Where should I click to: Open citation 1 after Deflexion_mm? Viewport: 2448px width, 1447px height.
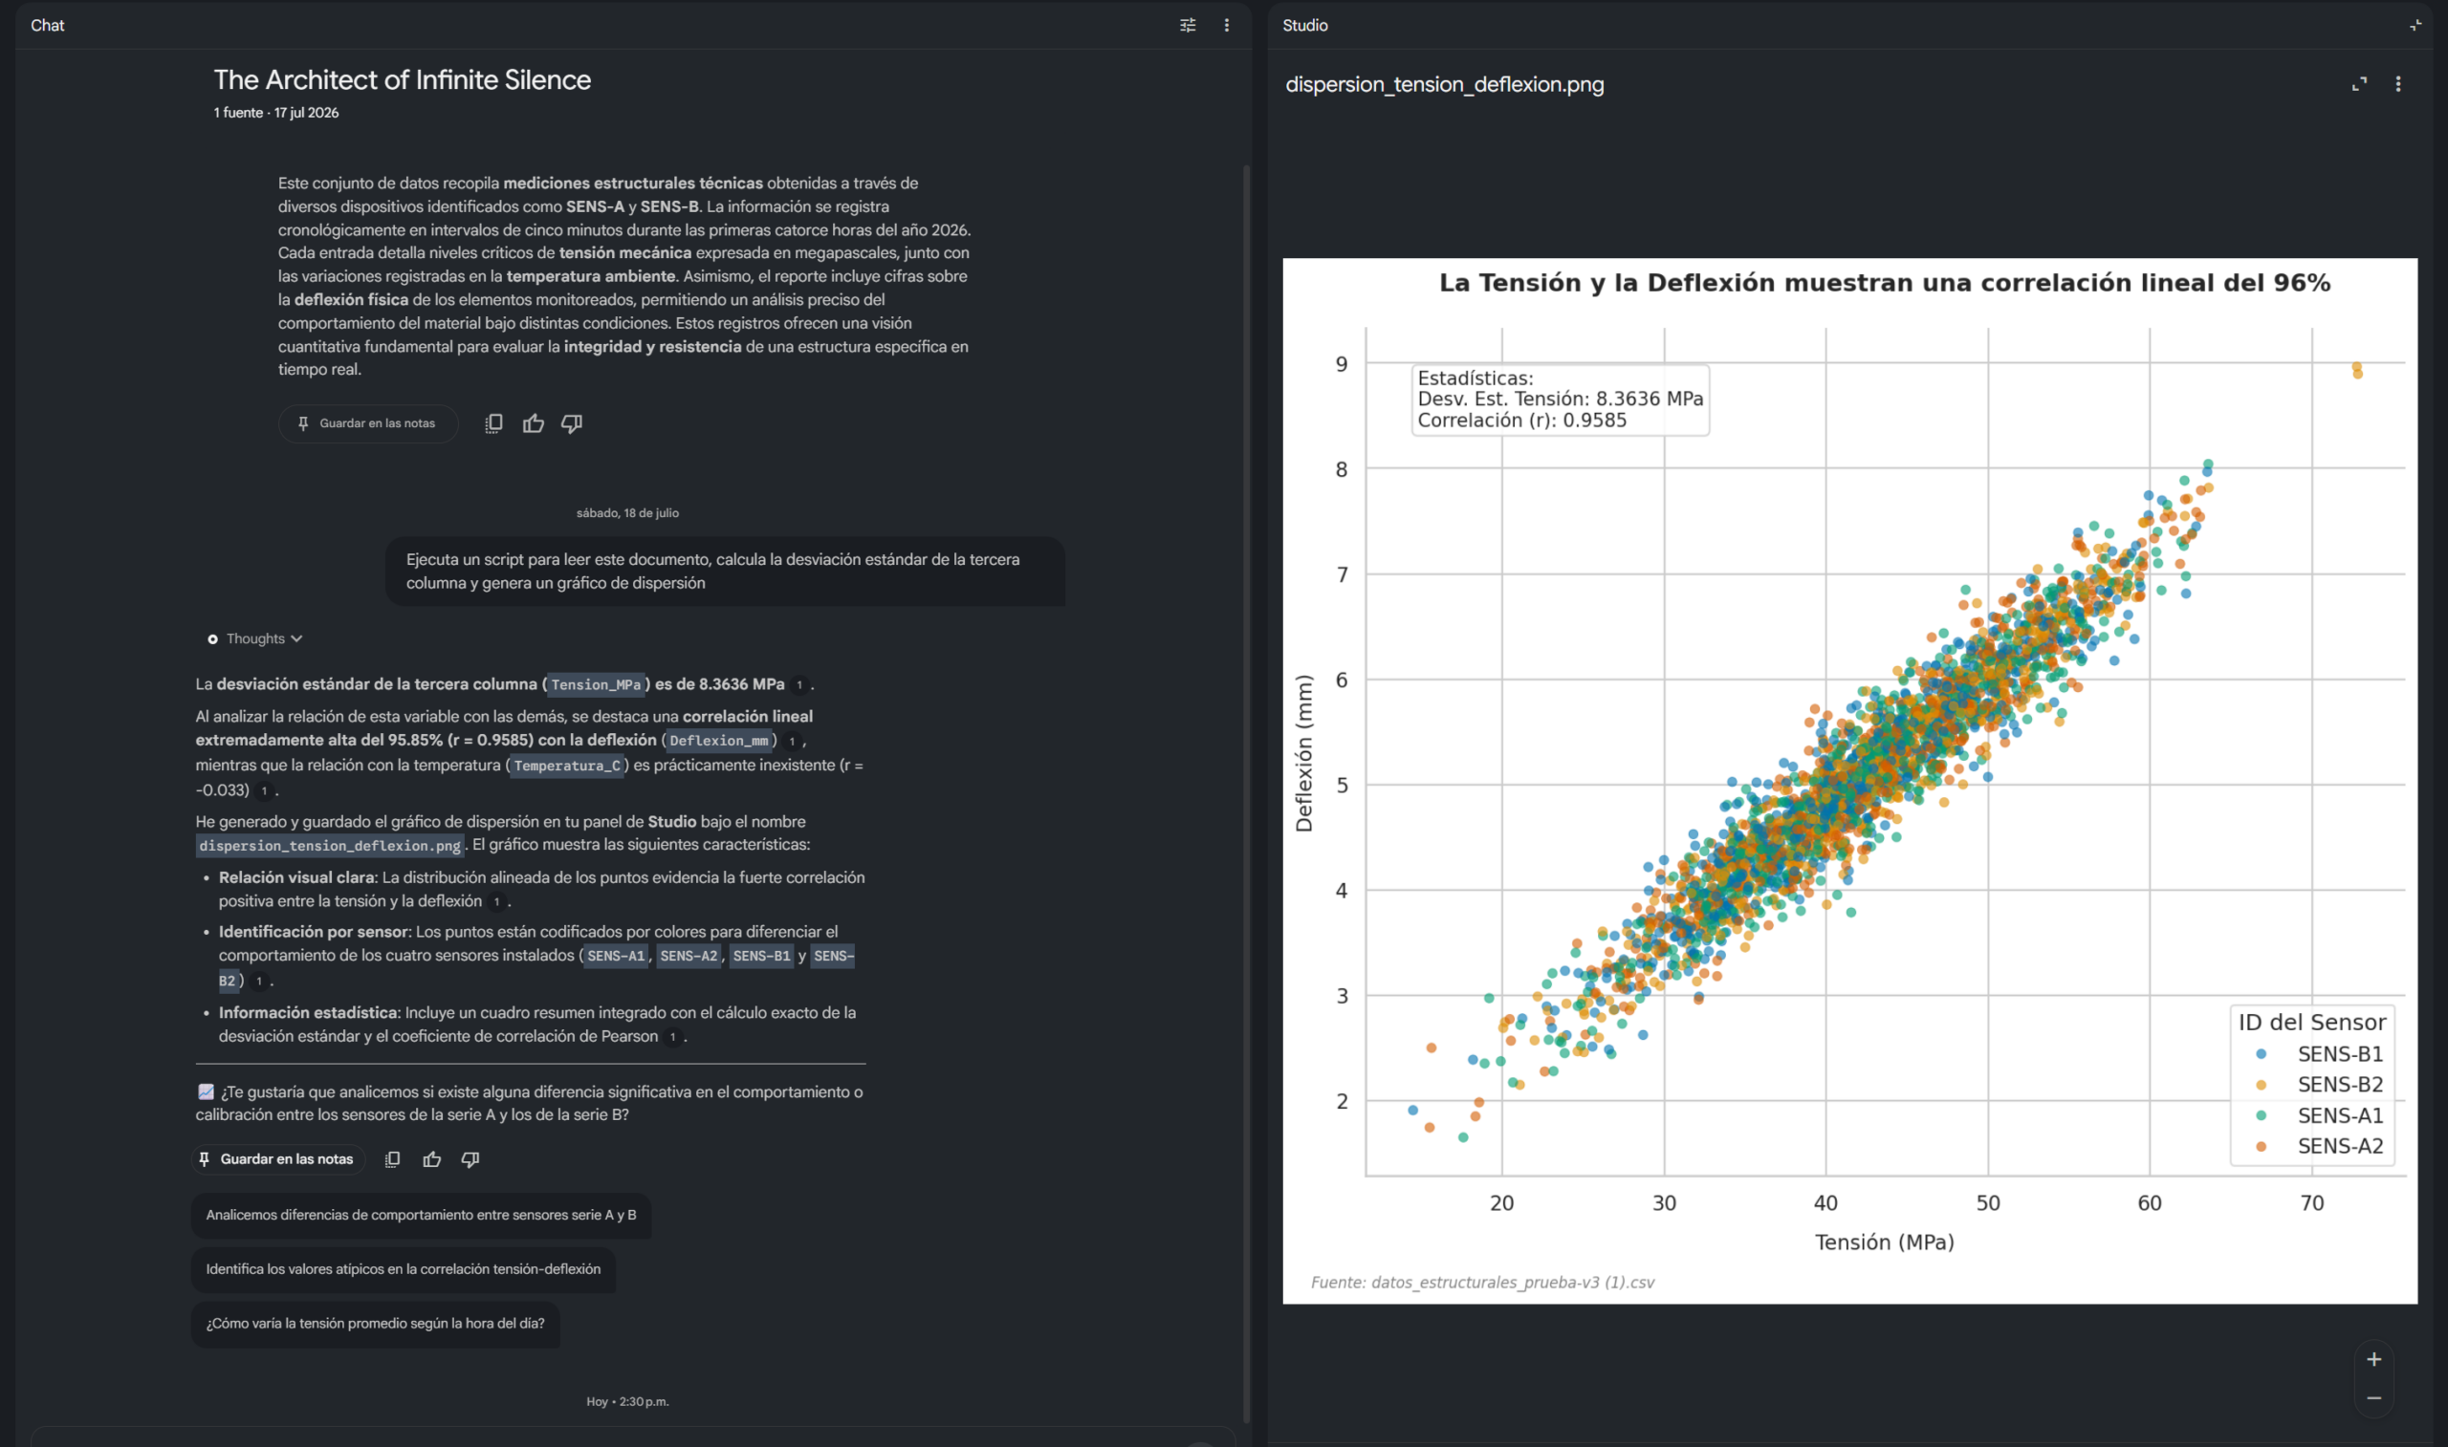point(791,741)
